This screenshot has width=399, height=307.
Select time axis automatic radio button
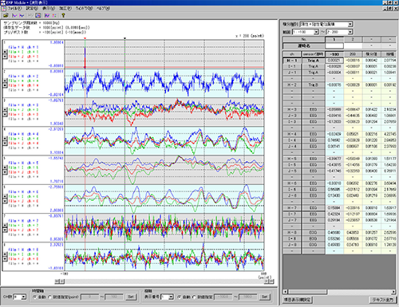[35, 297]
